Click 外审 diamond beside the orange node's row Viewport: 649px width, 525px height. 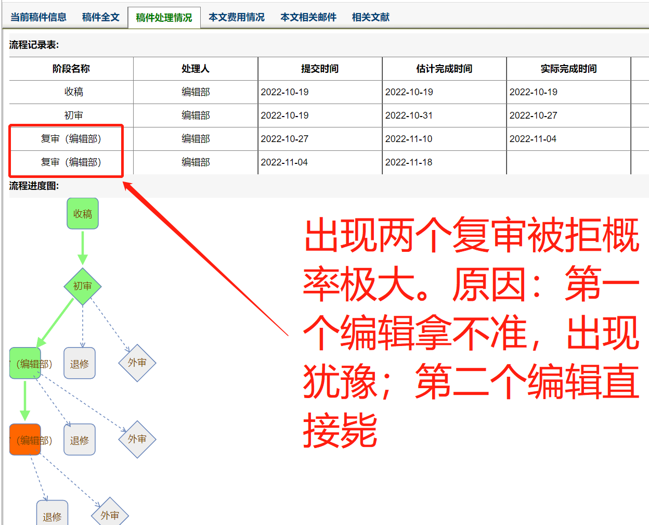[137, 439]
